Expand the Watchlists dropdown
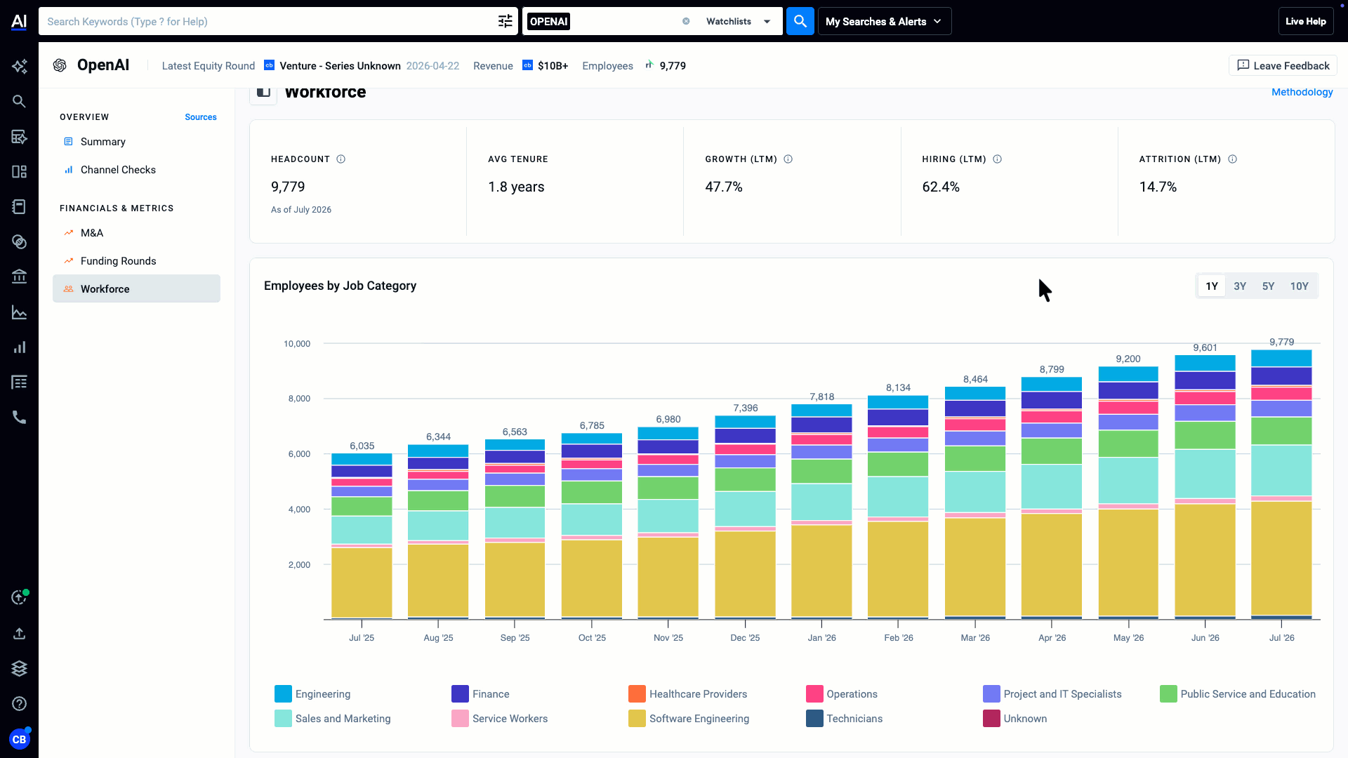This screenshot has height=758, width=1348. coord(739,21)
